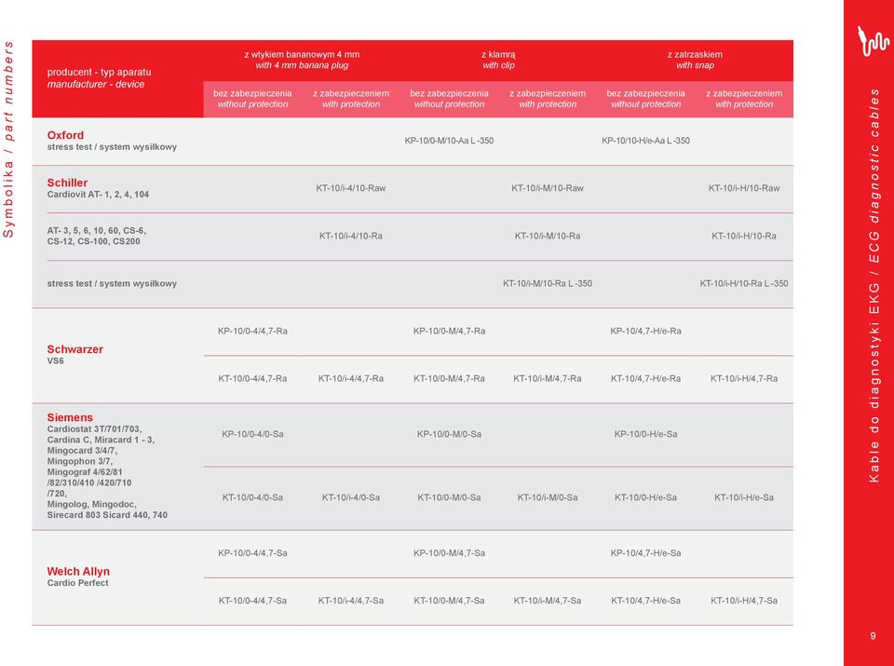This screenshot has width=894, height=666.
Task: Click the Schiller manufacturer name
Action: click(x=67, y=183)
